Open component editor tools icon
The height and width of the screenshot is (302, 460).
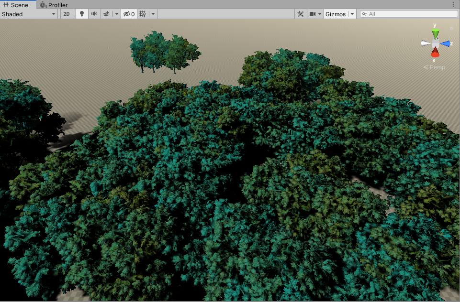[301, 14]
